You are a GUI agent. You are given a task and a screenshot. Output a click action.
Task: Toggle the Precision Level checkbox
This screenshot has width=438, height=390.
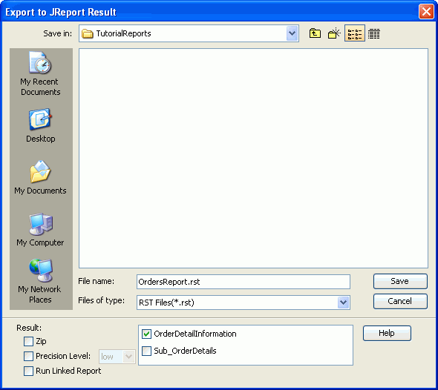[x=28, y=356]
